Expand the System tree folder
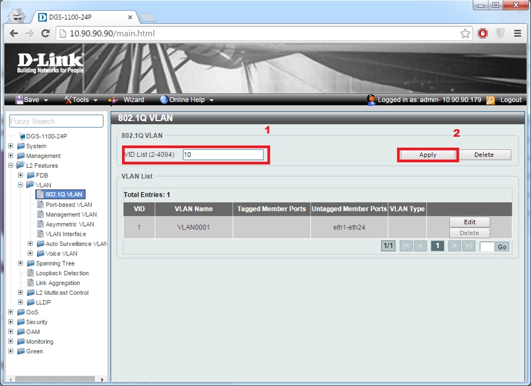 coord(11,146)
